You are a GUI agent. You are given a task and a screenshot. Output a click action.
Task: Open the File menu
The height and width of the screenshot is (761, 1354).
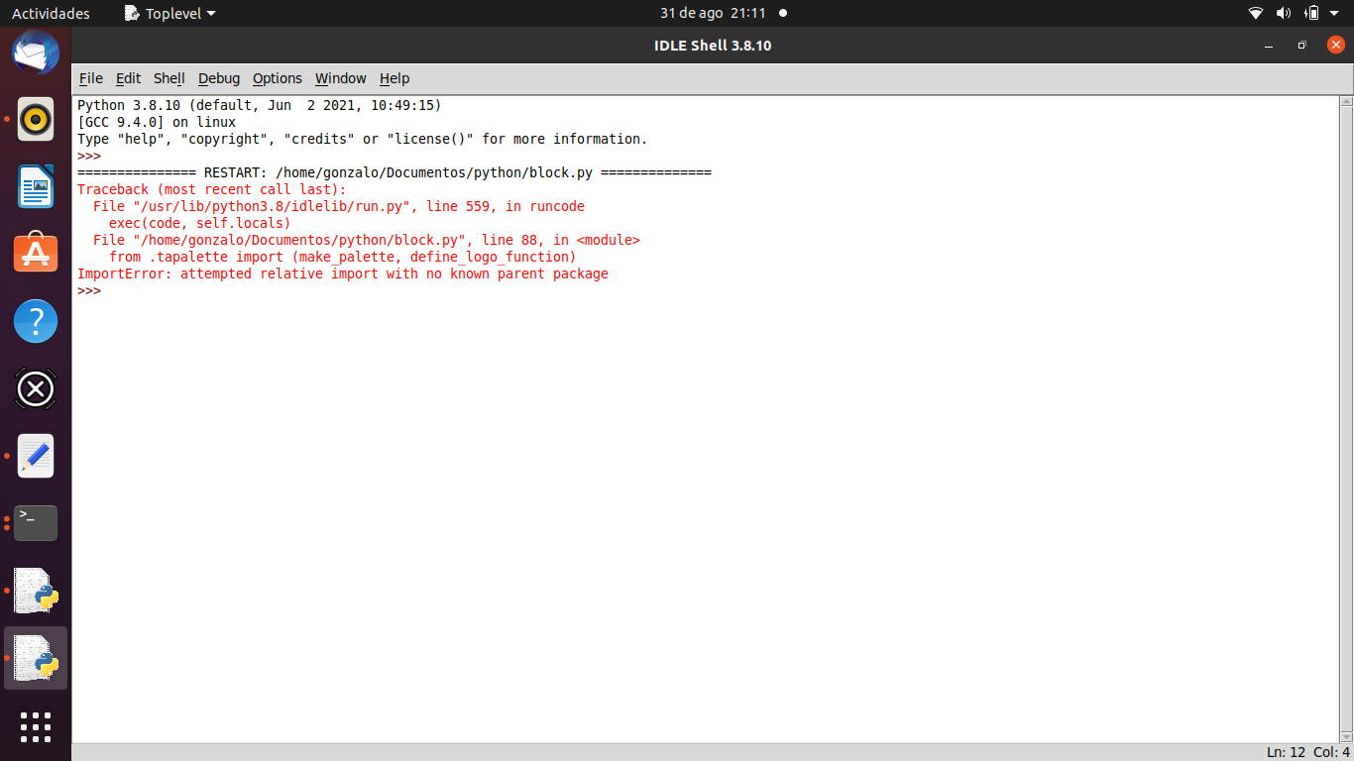(x=90, y=78)
